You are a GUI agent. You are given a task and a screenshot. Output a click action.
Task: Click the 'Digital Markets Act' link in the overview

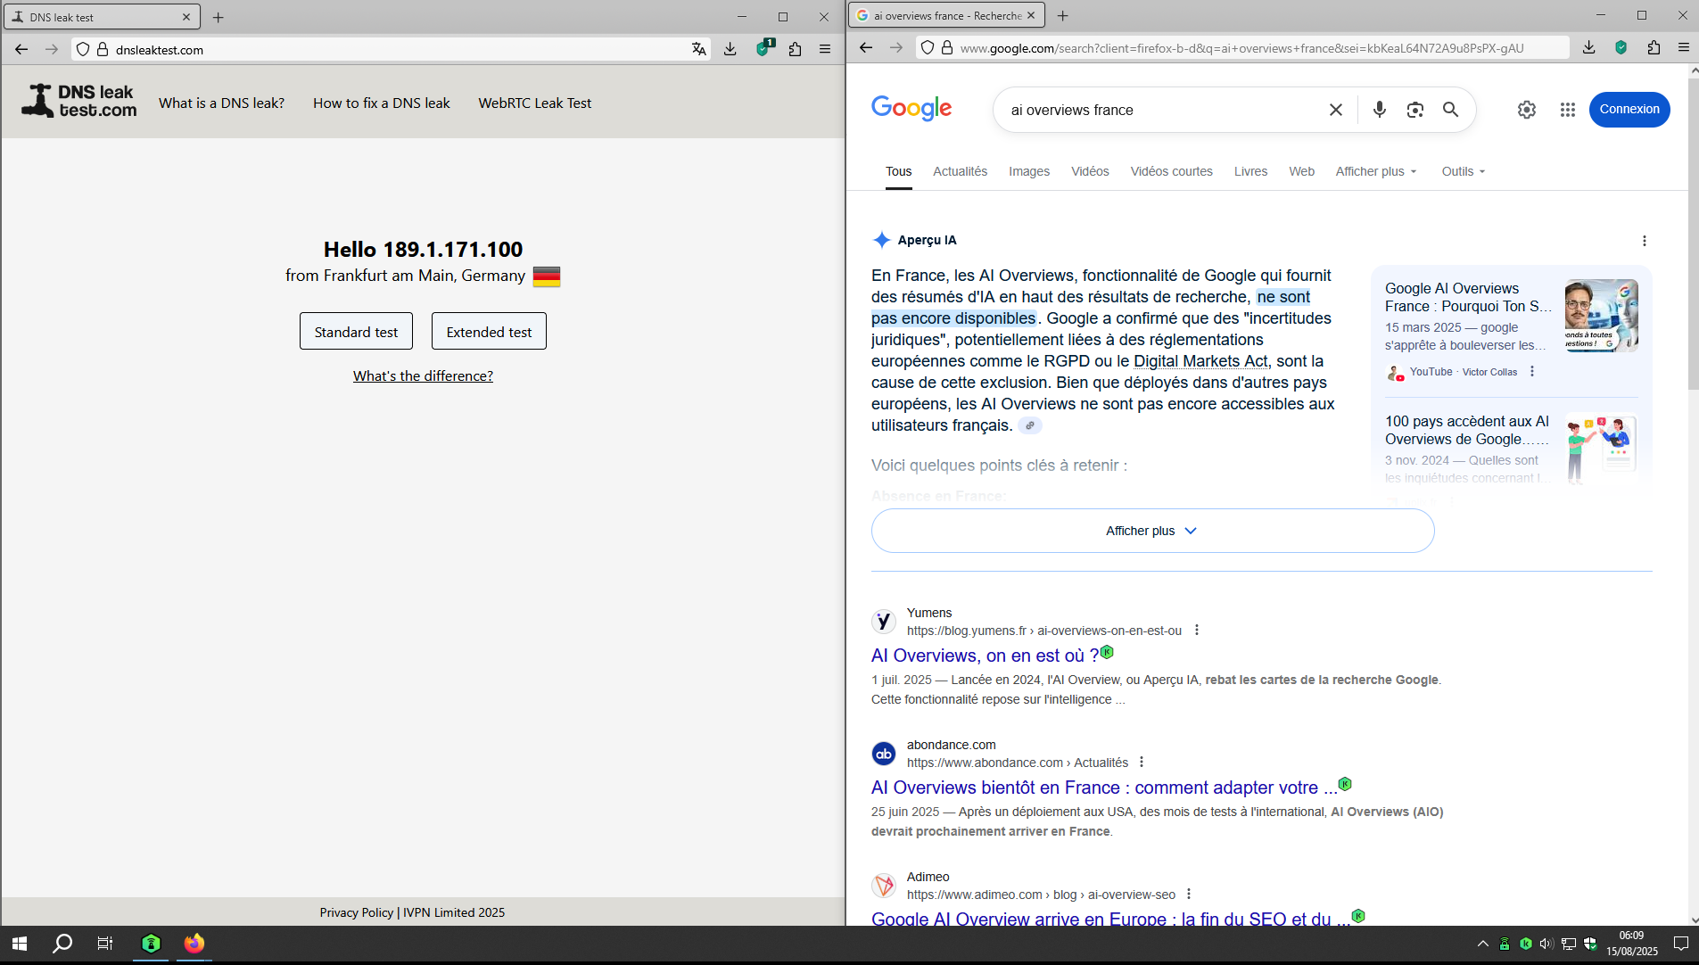[1200, 361]
